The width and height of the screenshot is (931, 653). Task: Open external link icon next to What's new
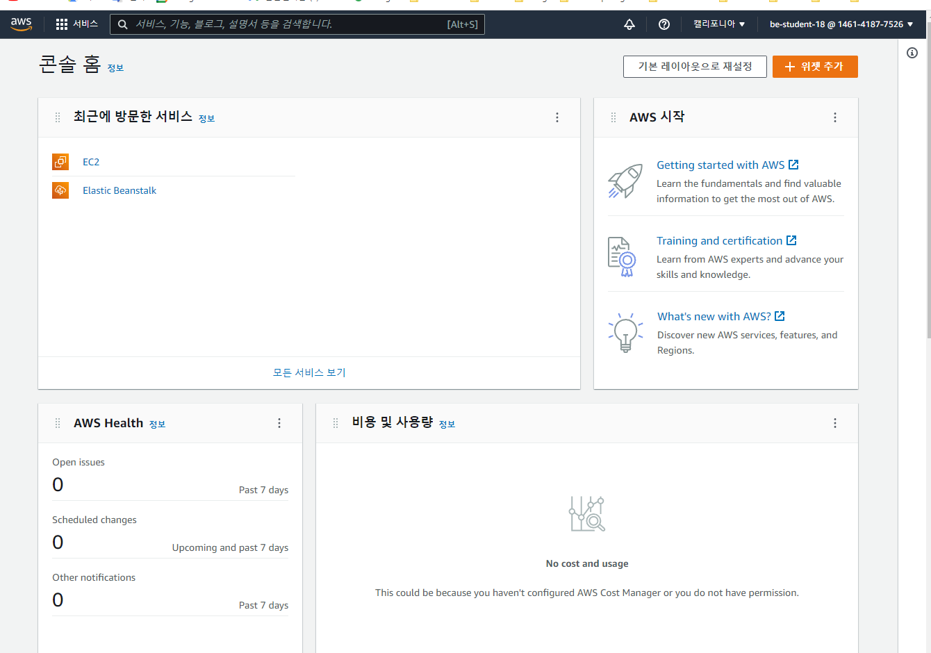click(780, 316)
